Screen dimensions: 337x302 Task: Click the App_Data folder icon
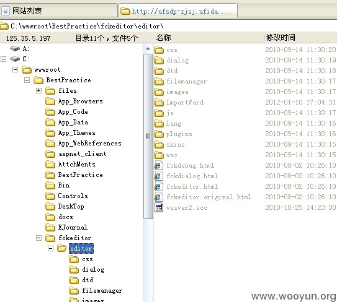[x=50, y=122]
